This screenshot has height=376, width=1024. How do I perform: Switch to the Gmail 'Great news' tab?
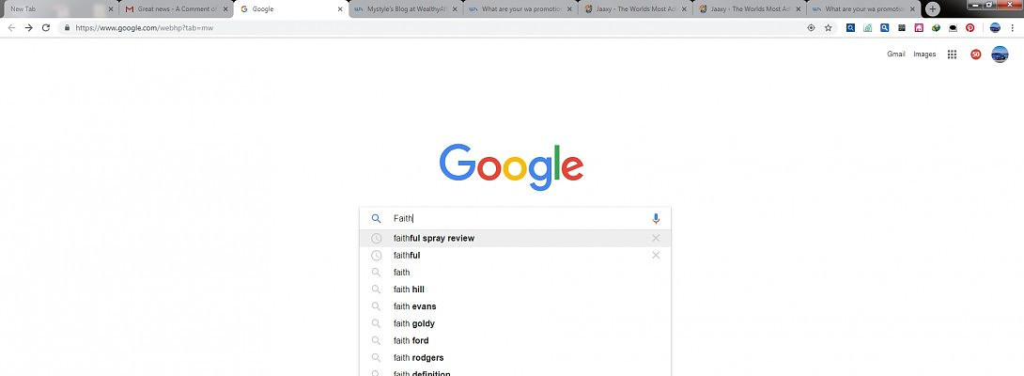click(172, 9)
